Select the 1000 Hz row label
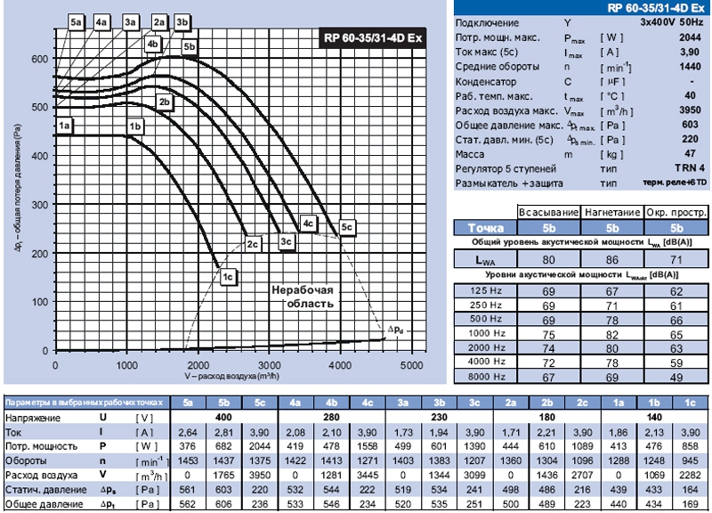 pyautogui.click(x=486, y=333)
